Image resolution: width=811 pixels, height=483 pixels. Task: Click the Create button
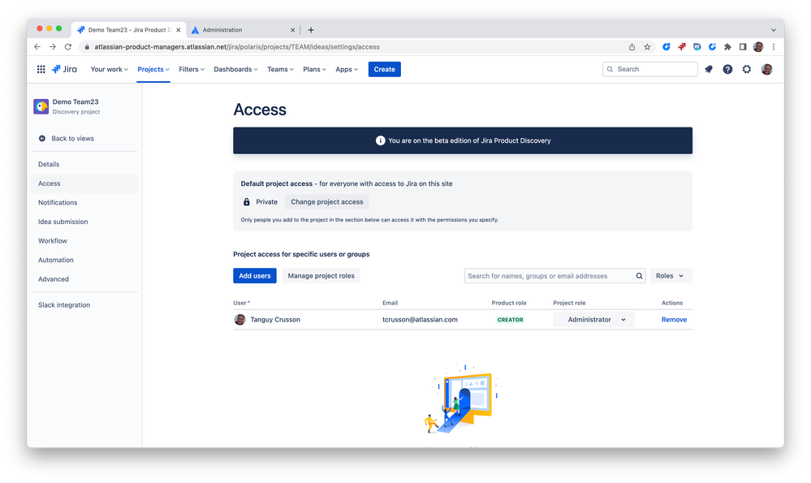(384, 69)
